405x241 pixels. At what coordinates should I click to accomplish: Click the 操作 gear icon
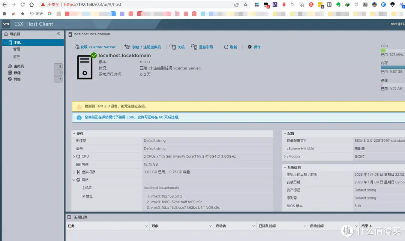point(250,47)
